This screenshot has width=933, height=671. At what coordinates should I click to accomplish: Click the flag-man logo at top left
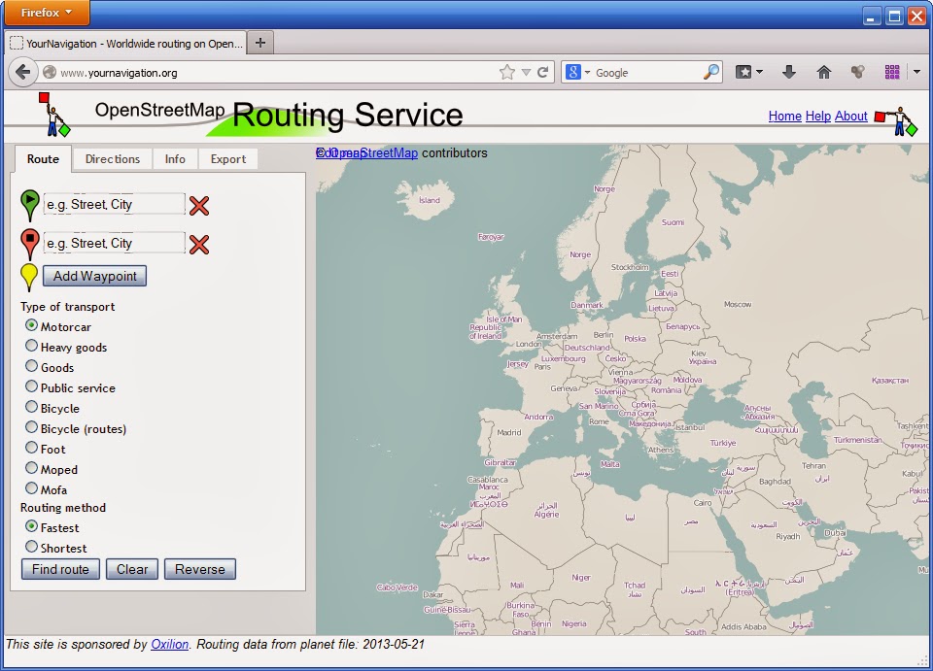pos(54,115)
